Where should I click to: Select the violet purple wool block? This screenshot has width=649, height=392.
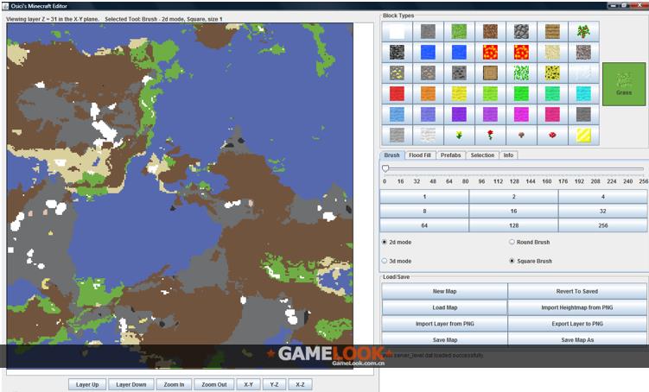459,114
